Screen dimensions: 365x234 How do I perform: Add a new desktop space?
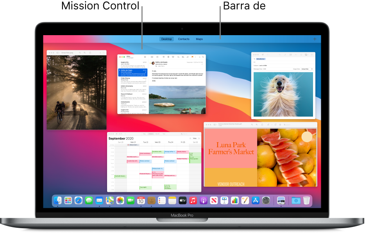(315, 39)
